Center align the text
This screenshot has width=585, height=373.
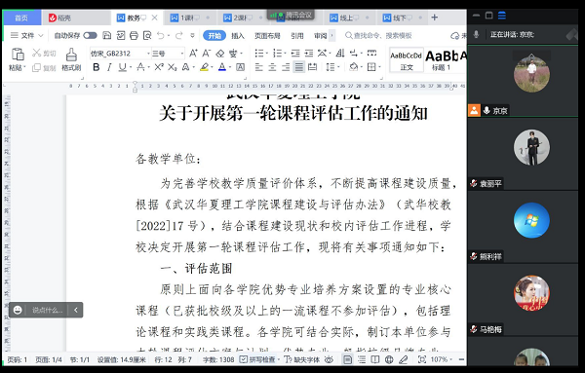[x=272, y=67]
